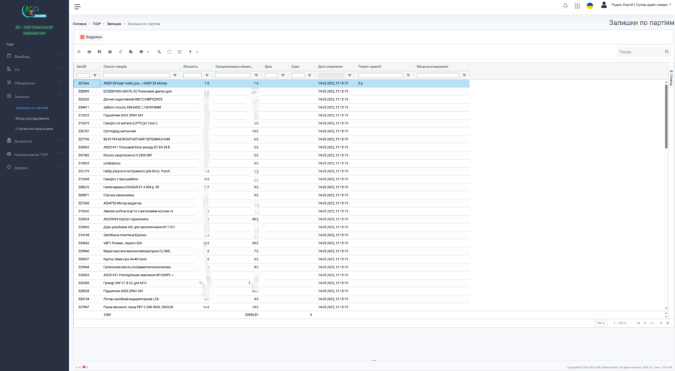This screenshot has width=675, height=371.
Task: Click the magnifier icon in search box
Action: point(666,51)
